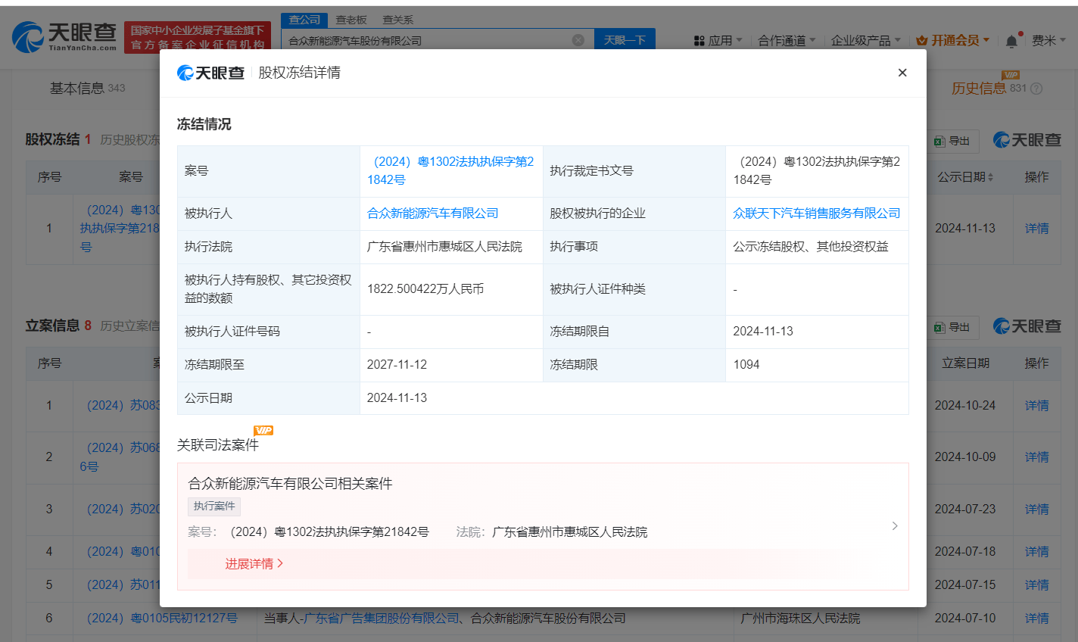Screen dimensions: 1078x642
Task: Select the 历史信息 tab
Action: [979, 89]
